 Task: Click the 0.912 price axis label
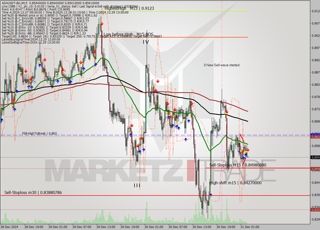(315, 11)
